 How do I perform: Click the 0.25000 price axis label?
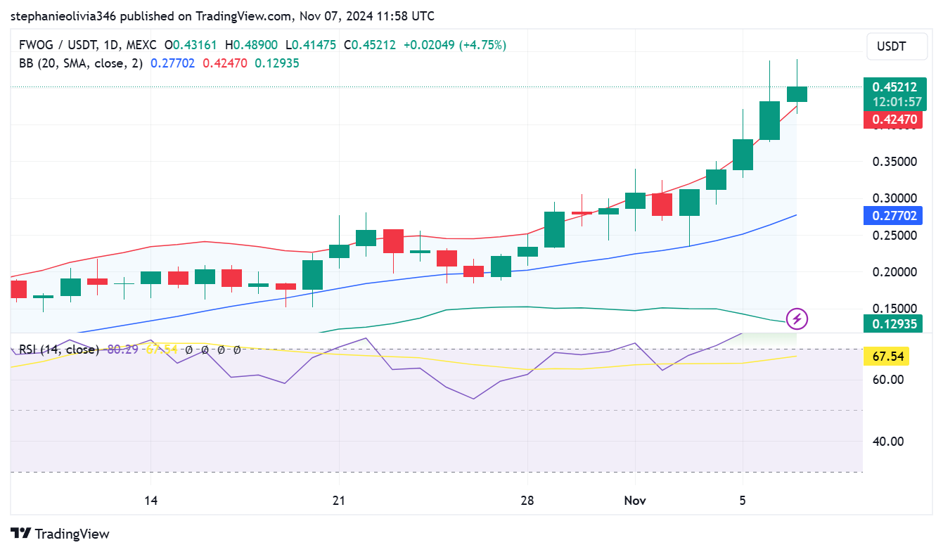894,235
